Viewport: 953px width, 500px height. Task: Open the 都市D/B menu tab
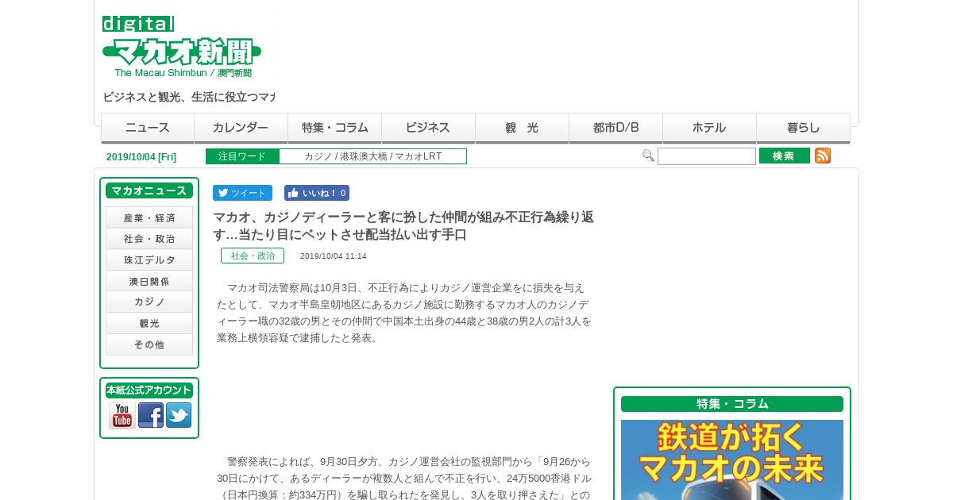[616, 128]
